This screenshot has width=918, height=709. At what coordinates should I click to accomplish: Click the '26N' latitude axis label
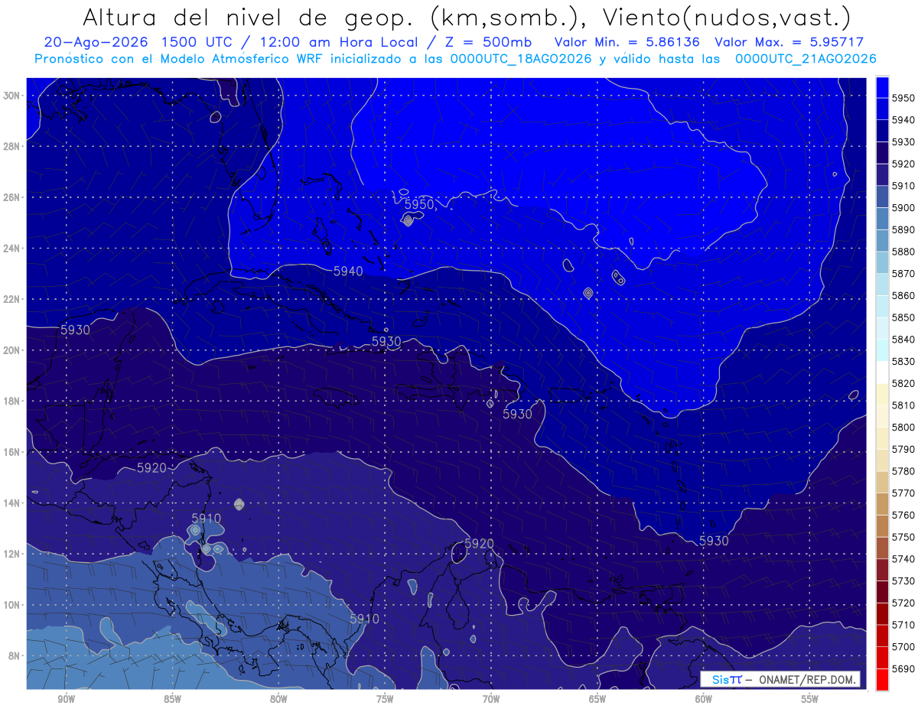point(11,197)
